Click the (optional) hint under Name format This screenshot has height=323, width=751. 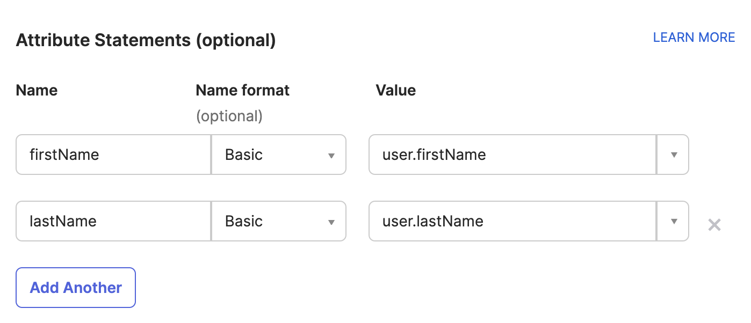[x=229, y=116]
